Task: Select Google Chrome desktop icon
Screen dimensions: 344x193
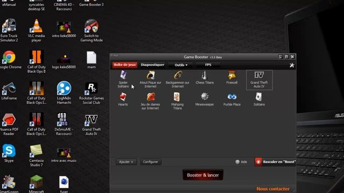Action: pos(10,60)
